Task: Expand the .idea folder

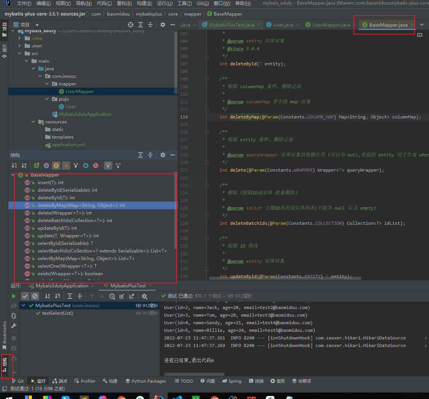Action: click(x=19, y=38)
